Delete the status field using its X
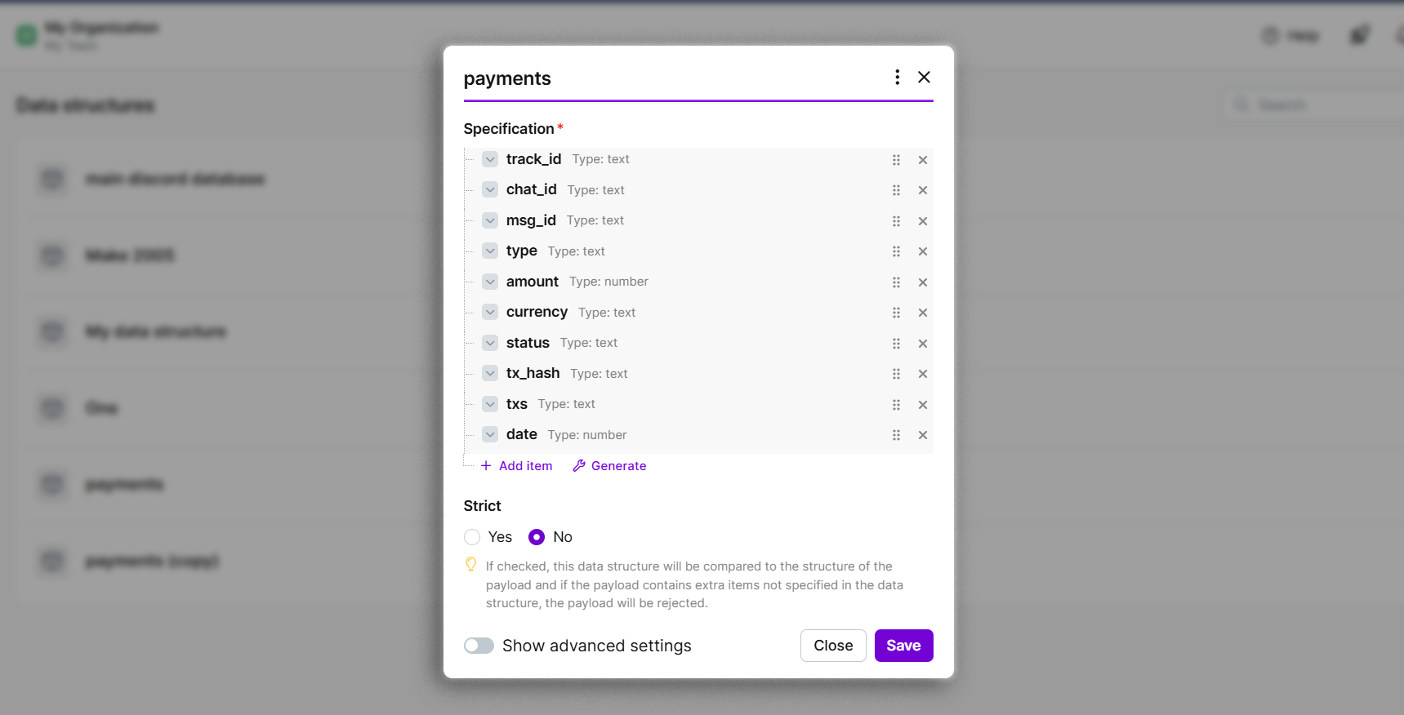1404x715 pixels. pos(922,344)
